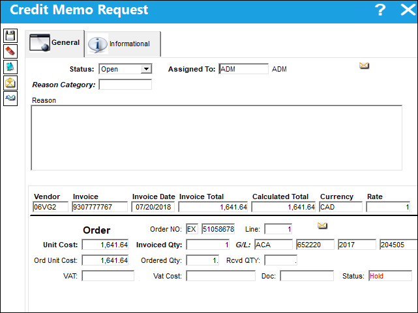
Task: Click inside the Reason text area
Action: 216,138
